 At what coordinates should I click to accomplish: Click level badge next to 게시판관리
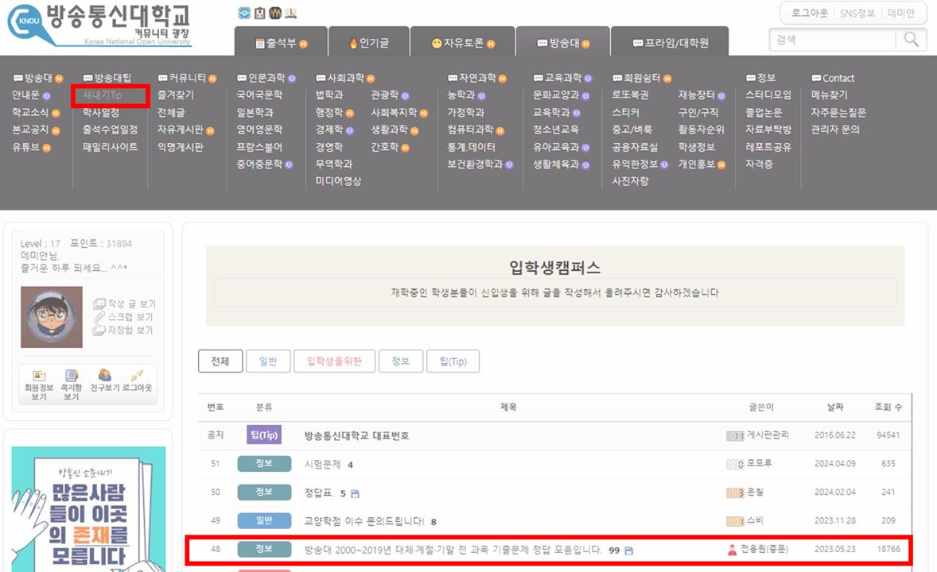point(735,436)
